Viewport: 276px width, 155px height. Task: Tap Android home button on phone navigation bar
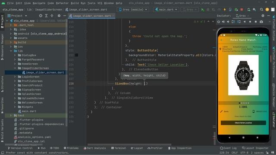tap(243, 137)
